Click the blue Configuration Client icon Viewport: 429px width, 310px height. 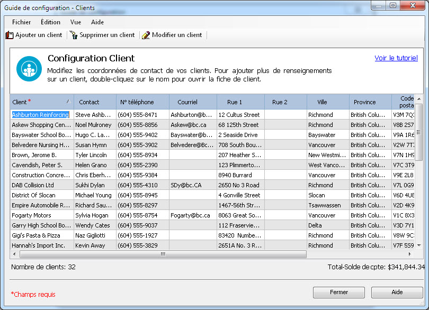[29, 69]
